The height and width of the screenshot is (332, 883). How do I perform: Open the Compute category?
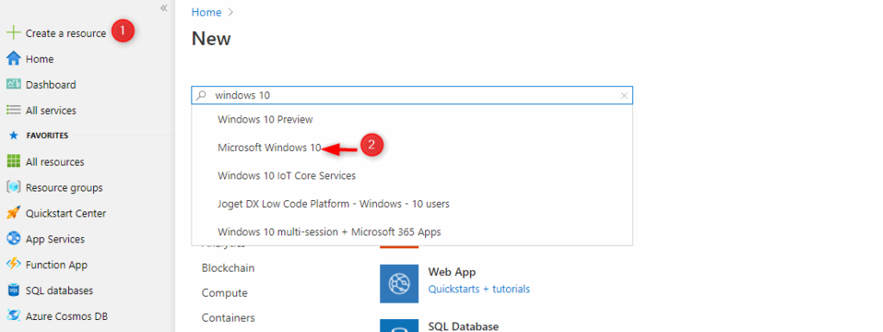224,293
